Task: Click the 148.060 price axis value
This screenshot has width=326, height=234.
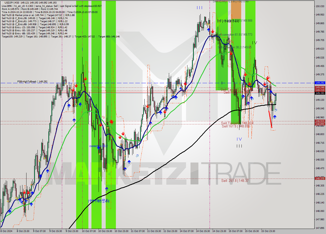Action: pos(320,211)
